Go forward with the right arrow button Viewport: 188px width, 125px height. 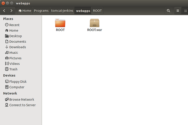coord(11,11)
